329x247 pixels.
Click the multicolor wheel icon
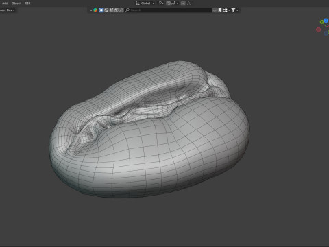[95, 10]
